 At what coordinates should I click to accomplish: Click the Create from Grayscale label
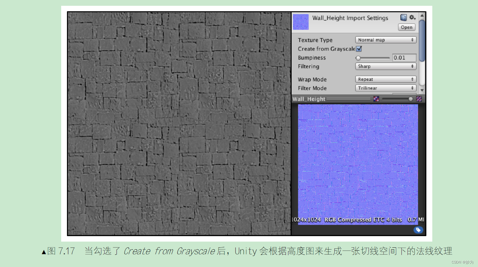click(x=326, y=49)
